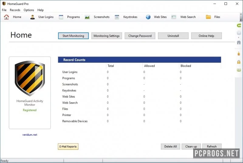Open the File menu
The width and height of the screenshot is (243, 163).
pos(4,10)
